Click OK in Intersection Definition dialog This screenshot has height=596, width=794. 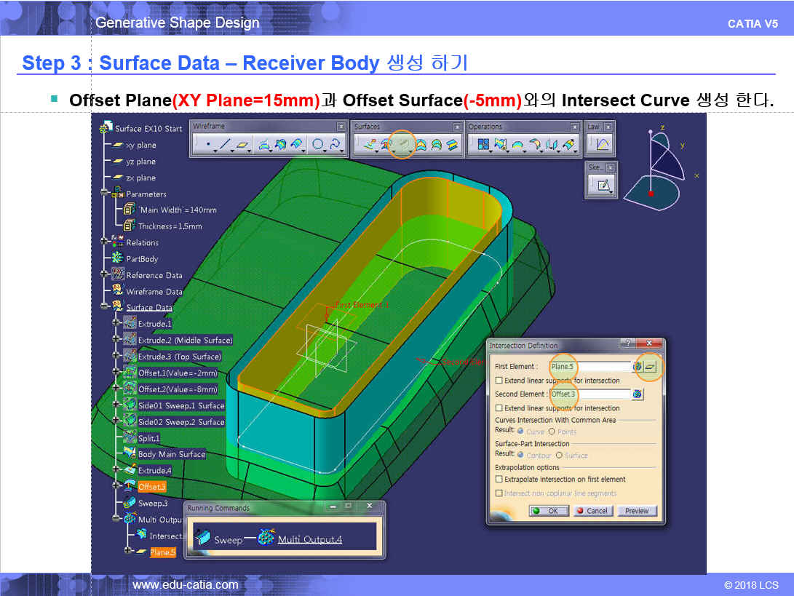coord(548,511)
